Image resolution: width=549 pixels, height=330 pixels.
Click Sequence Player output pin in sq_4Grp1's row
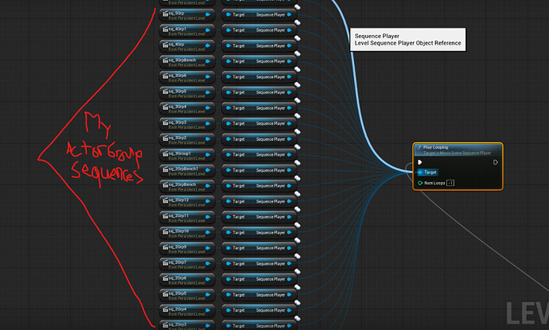(x=289, y=30)
